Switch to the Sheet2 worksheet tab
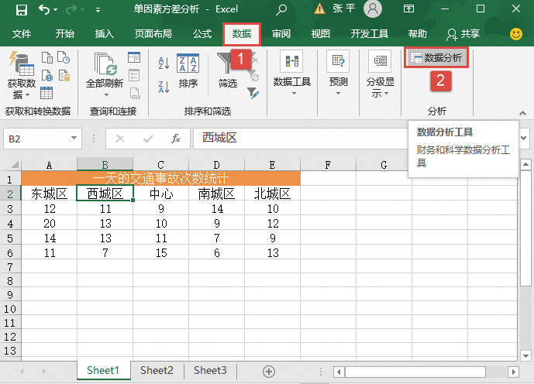This screenshot has width=534, height=384. 156,371
